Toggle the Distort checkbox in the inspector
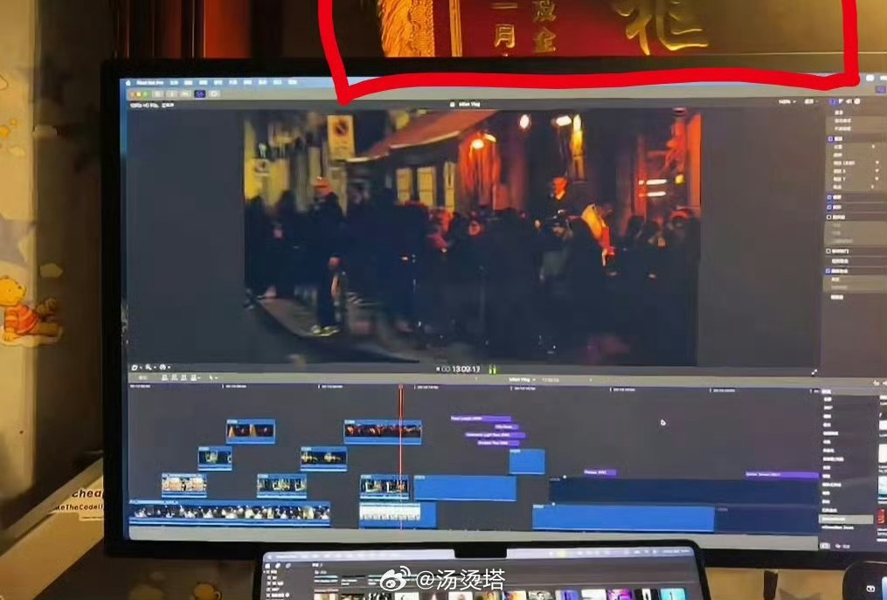 830,207
